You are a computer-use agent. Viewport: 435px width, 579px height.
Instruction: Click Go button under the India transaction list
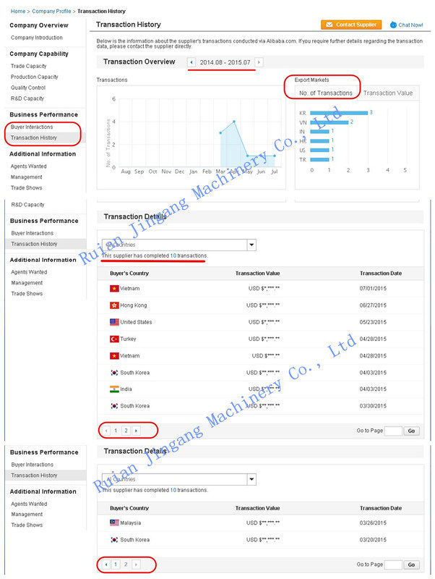pos(411,431)
